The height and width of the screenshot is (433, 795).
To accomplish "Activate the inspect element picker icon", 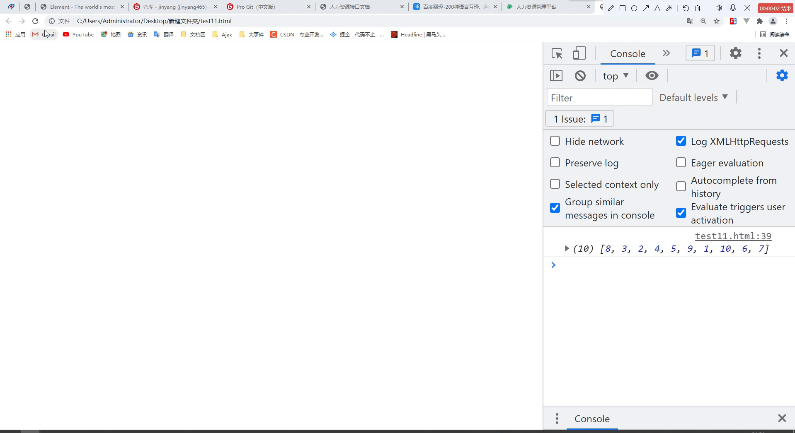I will [557, 53].
